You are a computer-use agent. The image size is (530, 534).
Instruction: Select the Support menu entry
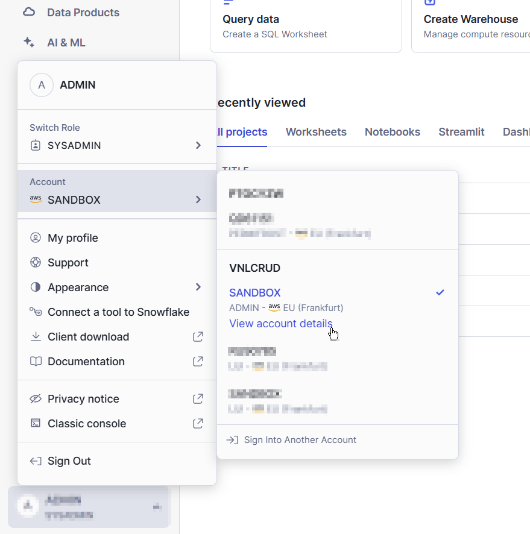coord(117,263)
